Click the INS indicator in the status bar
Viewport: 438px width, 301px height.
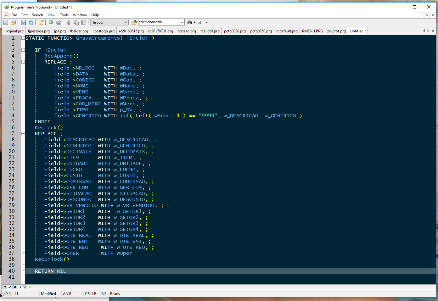pos(104,294)
